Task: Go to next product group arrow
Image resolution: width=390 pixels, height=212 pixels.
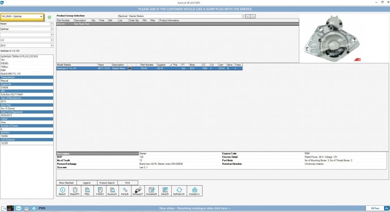Action: tap(253, 17)
